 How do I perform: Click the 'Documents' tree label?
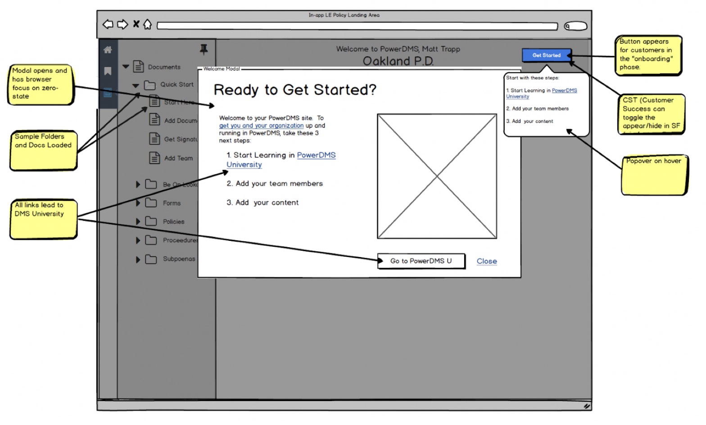164,67
